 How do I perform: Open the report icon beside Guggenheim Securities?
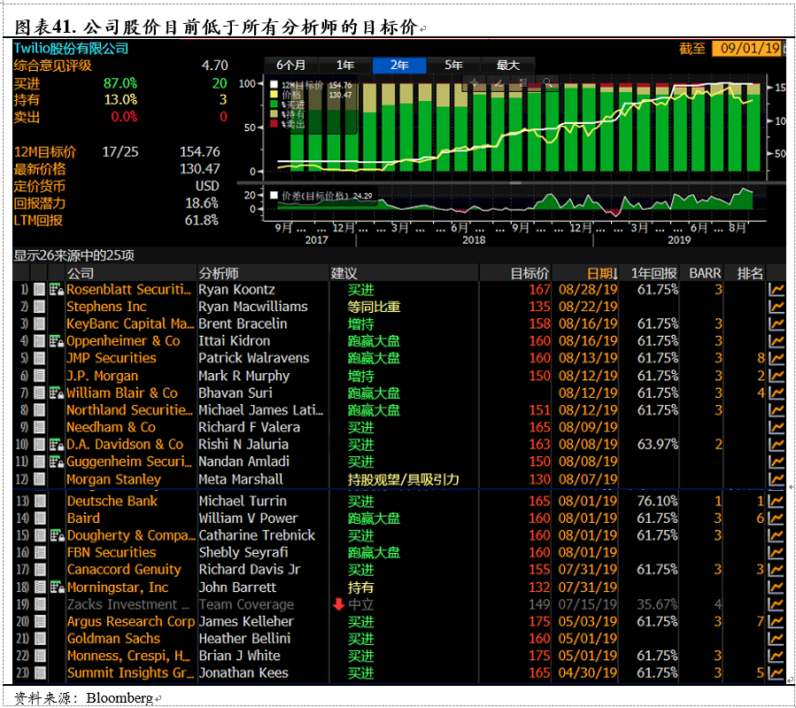click(x=57, y=462)
